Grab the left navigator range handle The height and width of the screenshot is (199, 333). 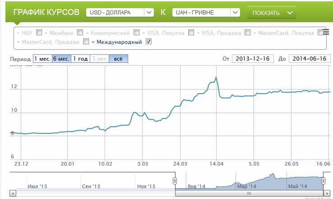click(x=175, y=181)
